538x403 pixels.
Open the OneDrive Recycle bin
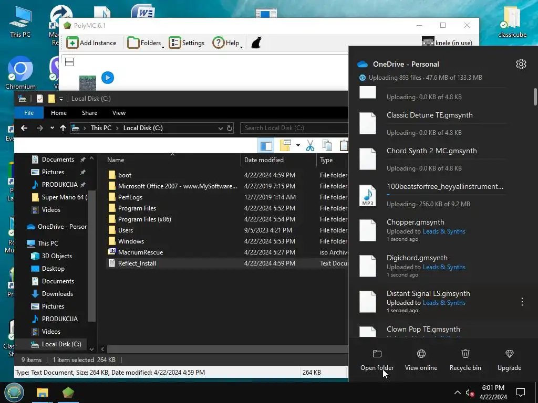click(x=465, y=360)
